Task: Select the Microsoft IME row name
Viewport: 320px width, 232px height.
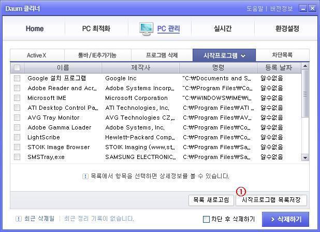Action: 47,98
